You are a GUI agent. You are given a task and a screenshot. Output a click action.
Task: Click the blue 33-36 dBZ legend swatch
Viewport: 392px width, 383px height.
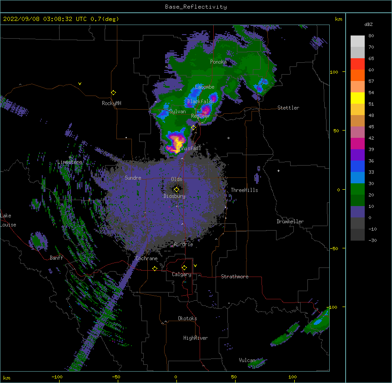[x=357, y=166]
